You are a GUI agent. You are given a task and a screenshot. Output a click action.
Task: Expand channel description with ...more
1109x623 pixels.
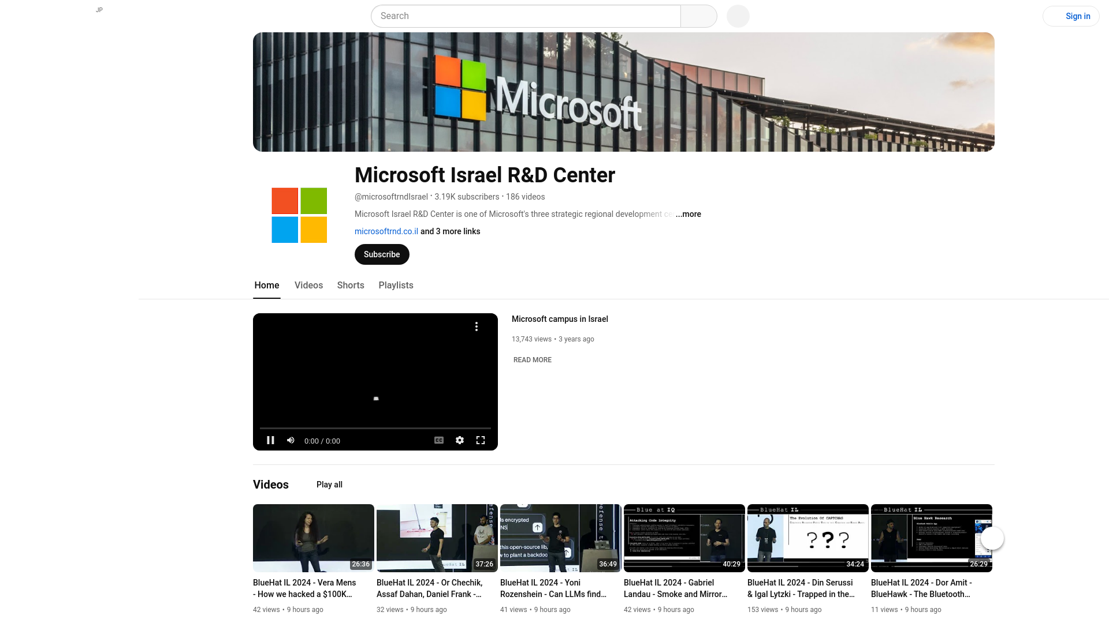pyautogui.click(x=689, y=214)
